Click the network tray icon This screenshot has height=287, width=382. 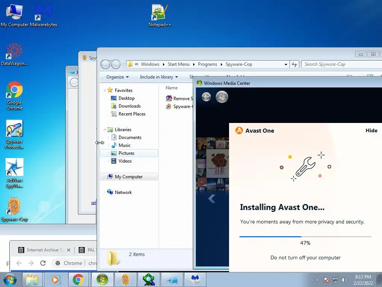pyautogui.click(x=335, y=280)
